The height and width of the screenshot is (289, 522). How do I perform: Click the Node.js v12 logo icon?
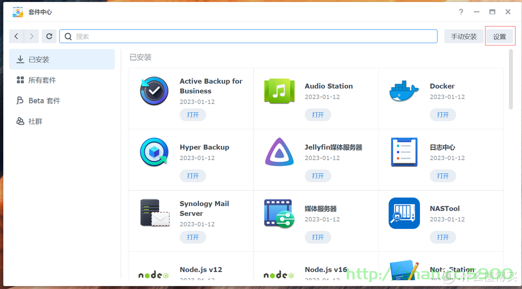154,275
